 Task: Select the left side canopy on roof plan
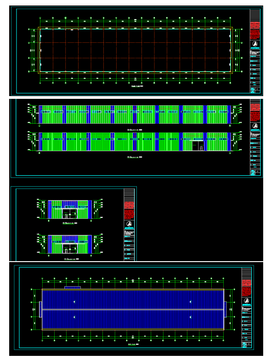click(x=40, y=309)
